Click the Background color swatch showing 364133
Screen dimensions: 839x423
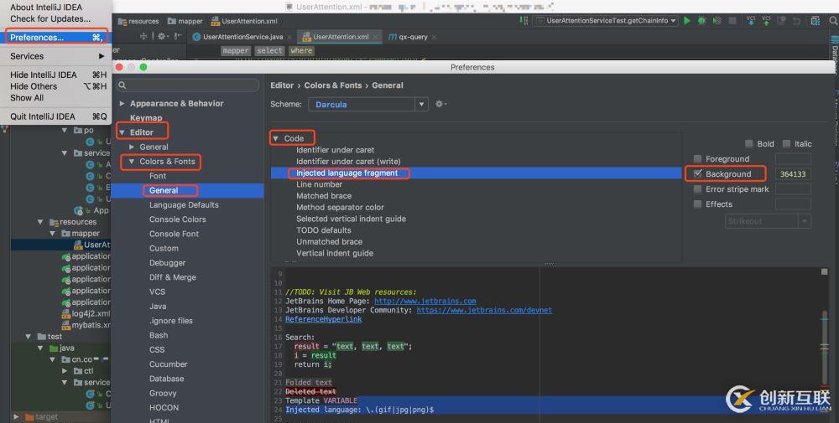coord(792,174)
